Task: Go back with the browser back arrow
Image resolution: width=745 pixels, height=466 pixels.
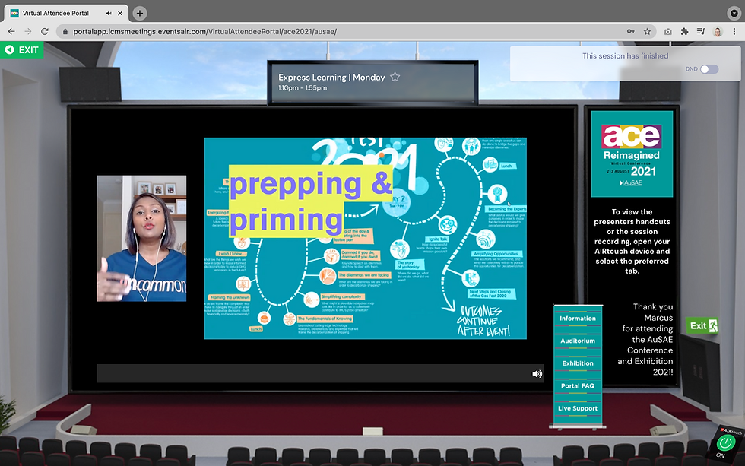Action: pos(11,31)
